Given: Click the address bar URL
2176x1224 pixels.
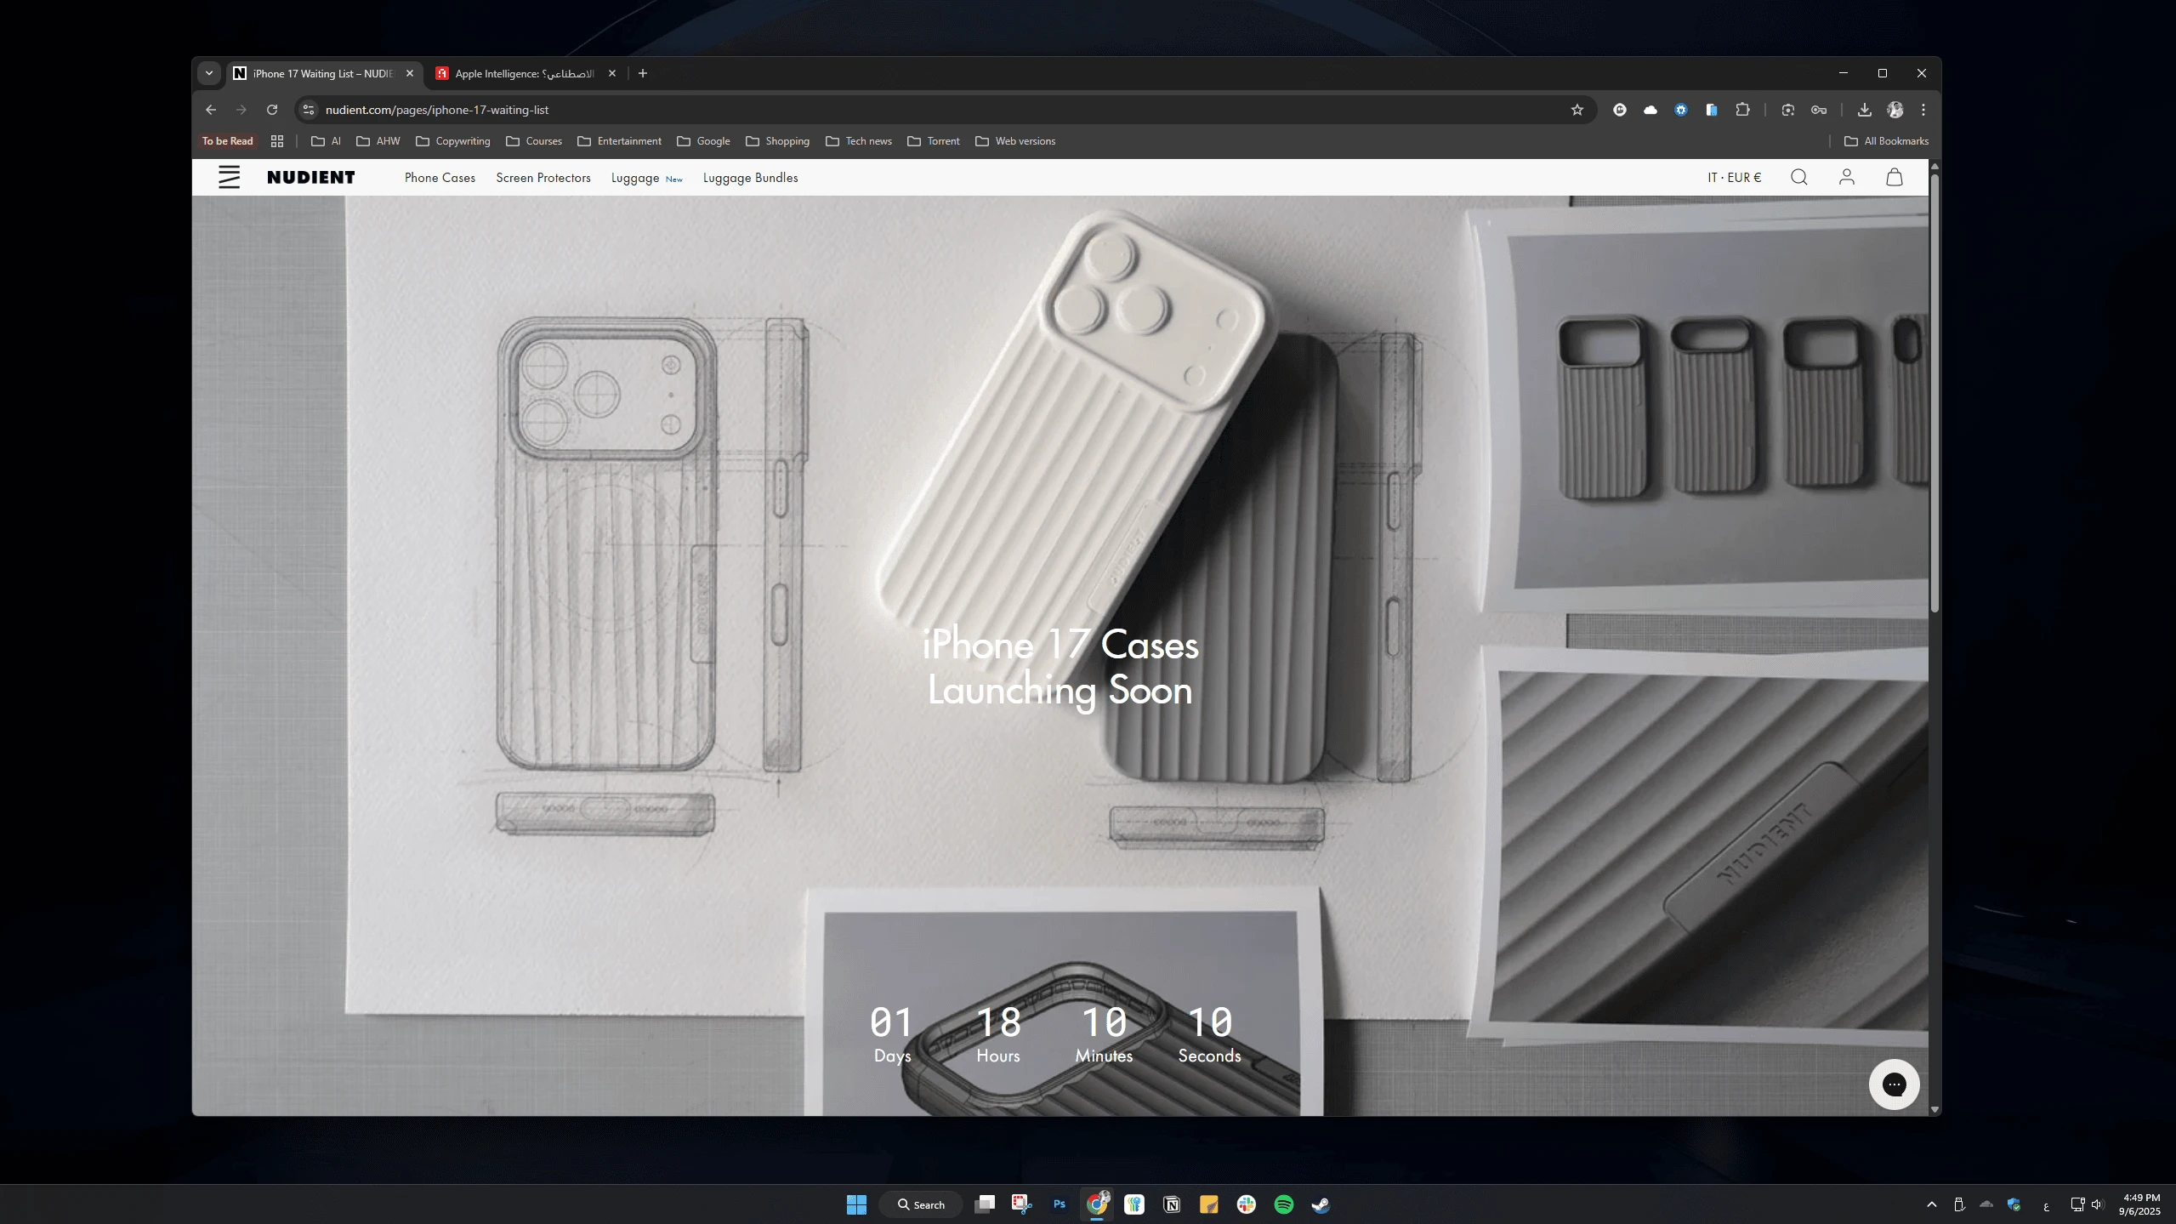Looking at the screenshot, I should coord(436,110).
